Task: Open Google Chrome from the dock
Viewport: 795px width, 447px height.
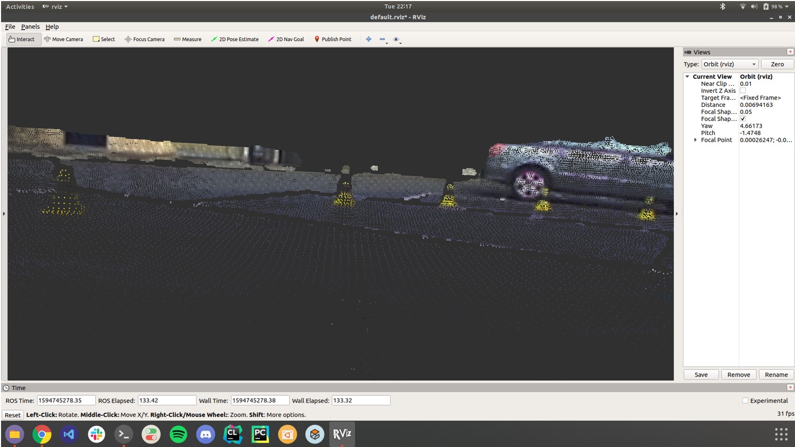Action: point(42,434)
